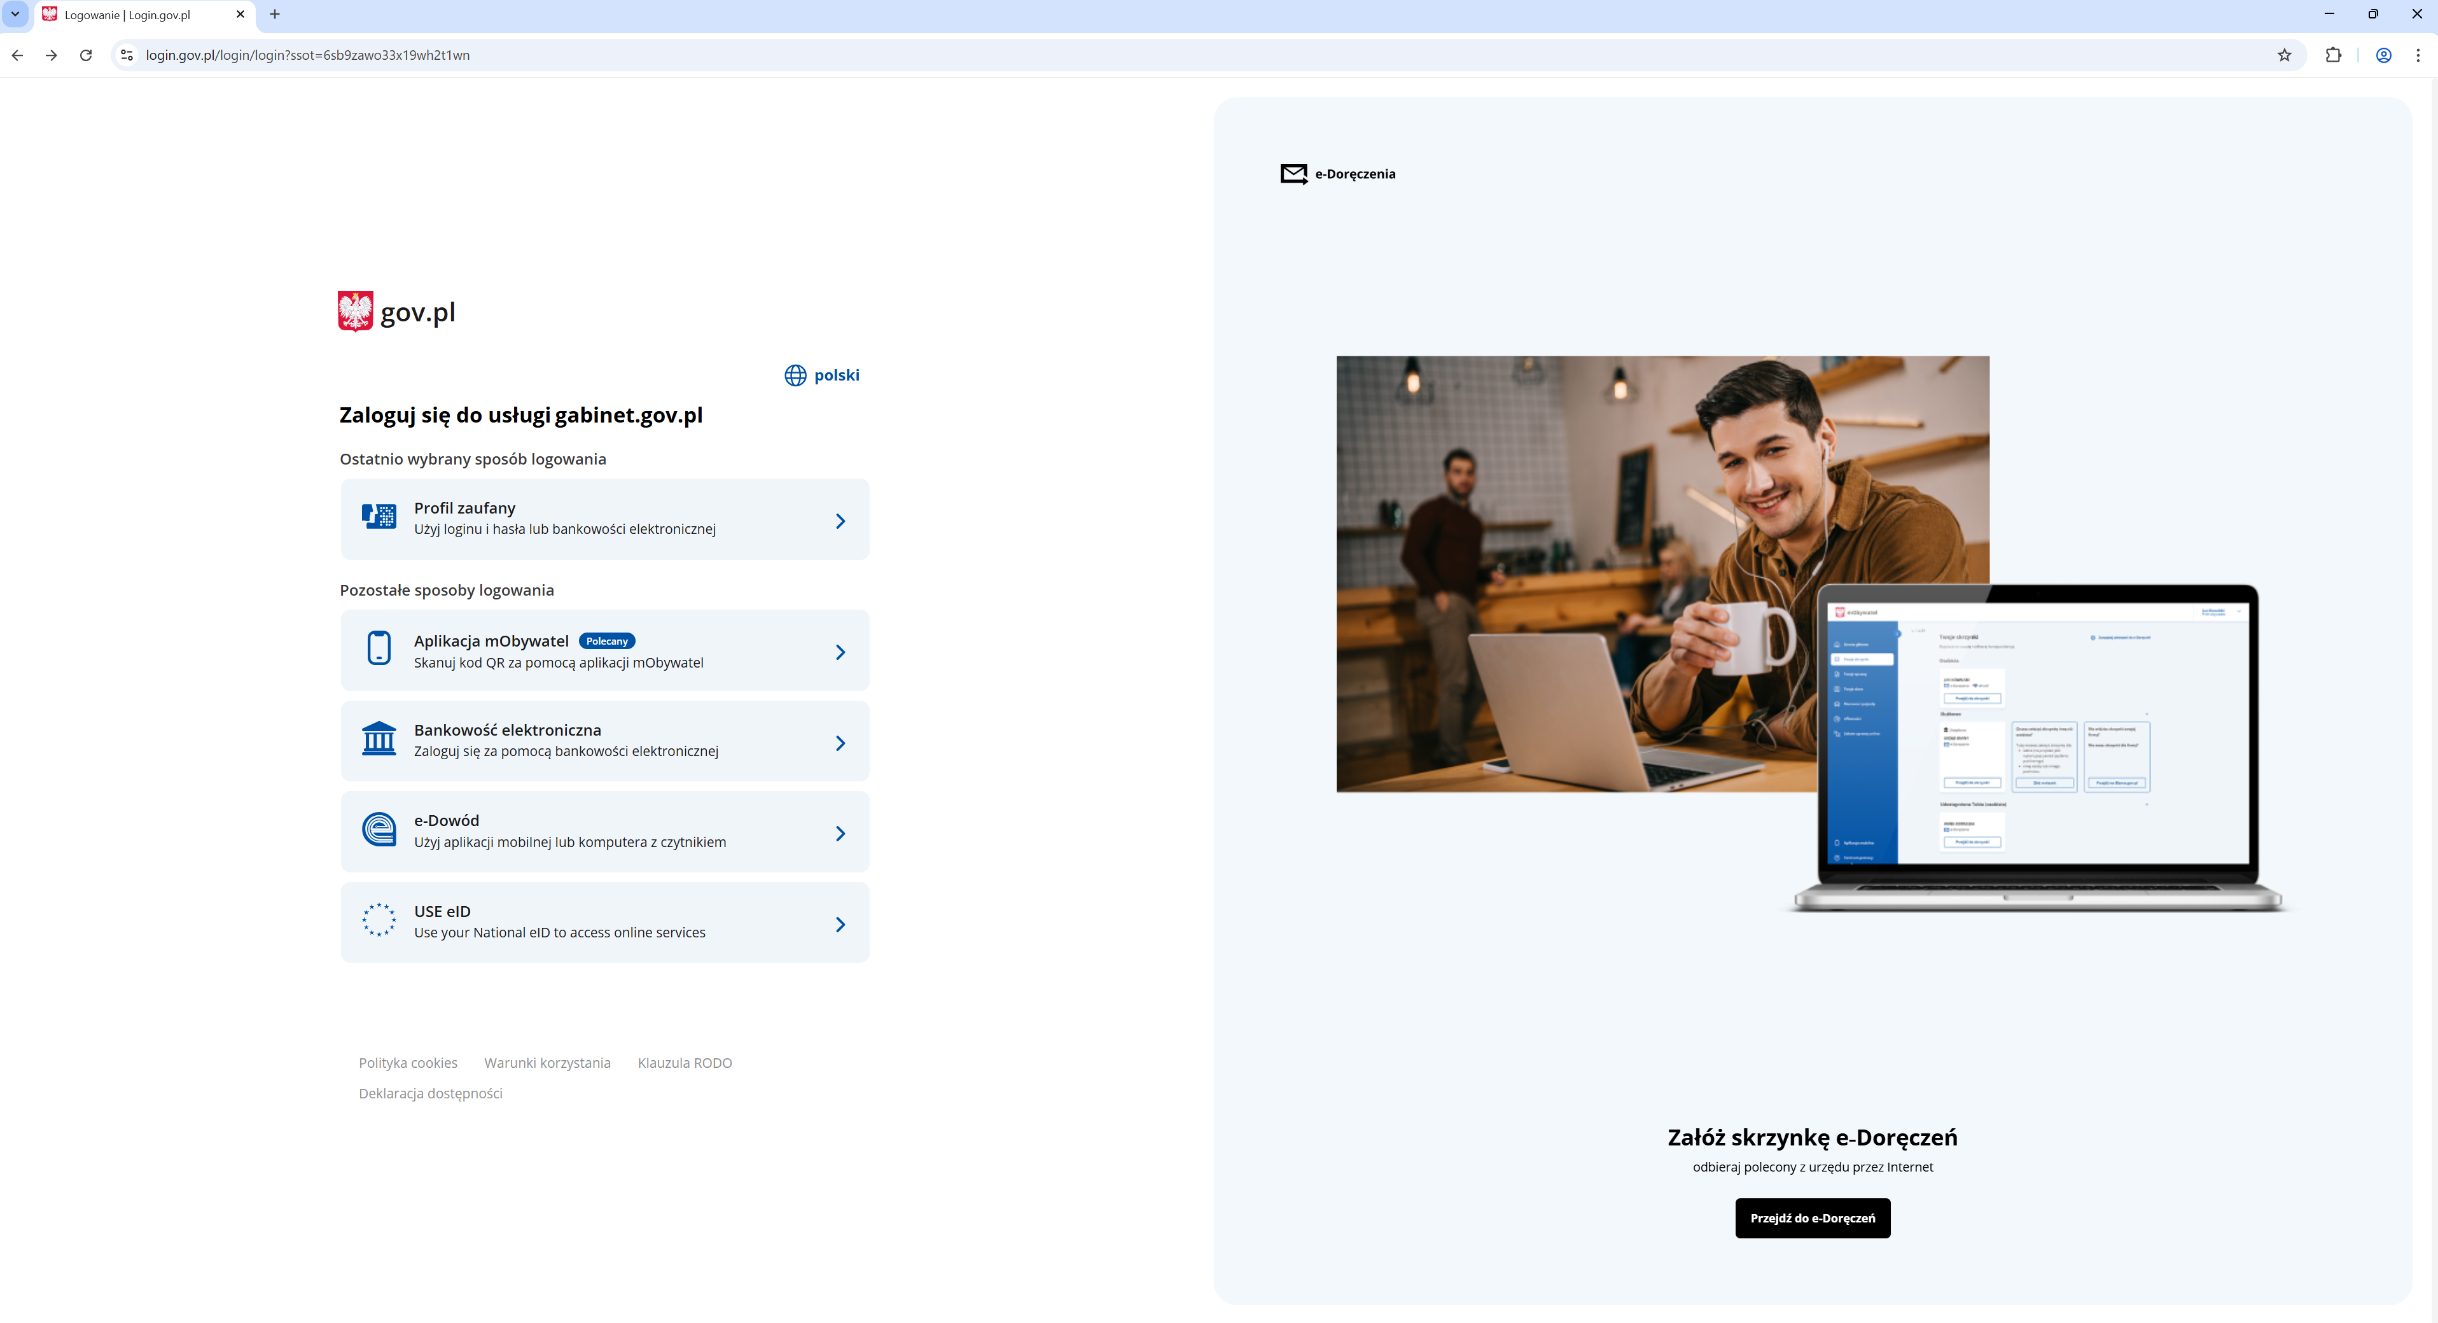2438x1323 pixels.
Task: Expand Bankowość elektroniczna chevron arrow
Action: pos(839,744)
